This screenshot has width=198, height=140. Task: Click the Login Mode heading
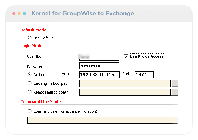pyautogui.click(x=32, y=46)
